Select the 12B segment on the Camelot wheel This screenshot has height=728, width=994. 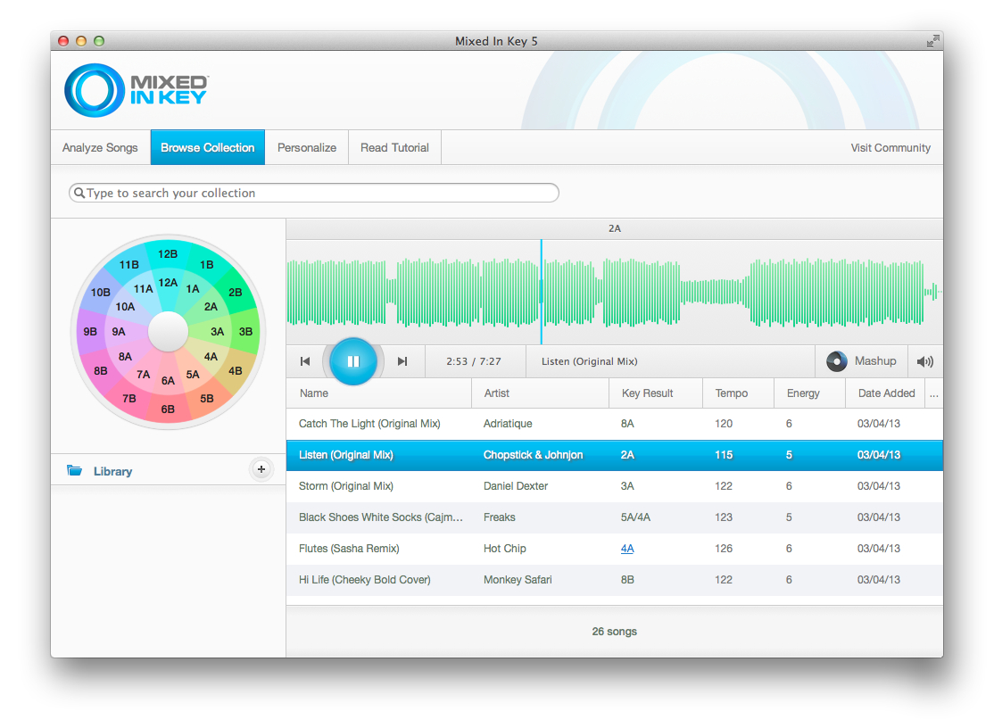coord(168,254)
